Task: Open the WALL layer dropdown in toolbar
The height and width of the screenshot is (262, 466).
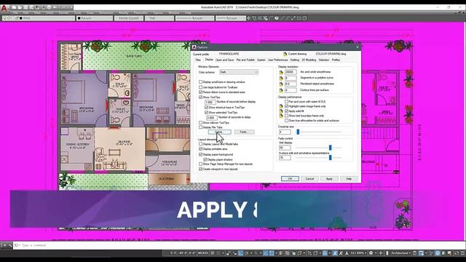Action: click(x=38, y=18)
